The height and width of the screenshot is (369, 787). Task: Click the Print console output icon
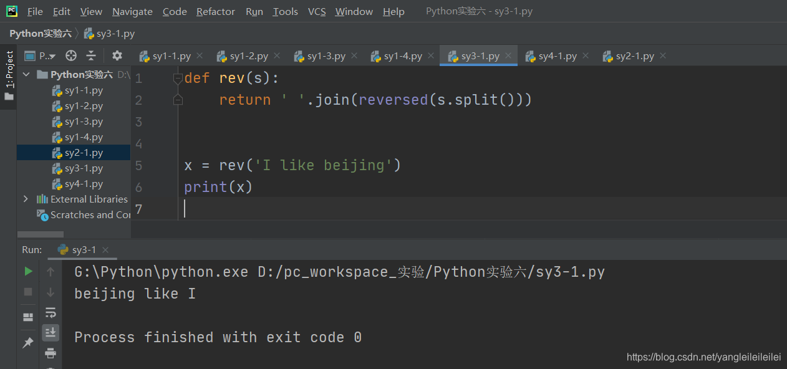coord(51,353)
